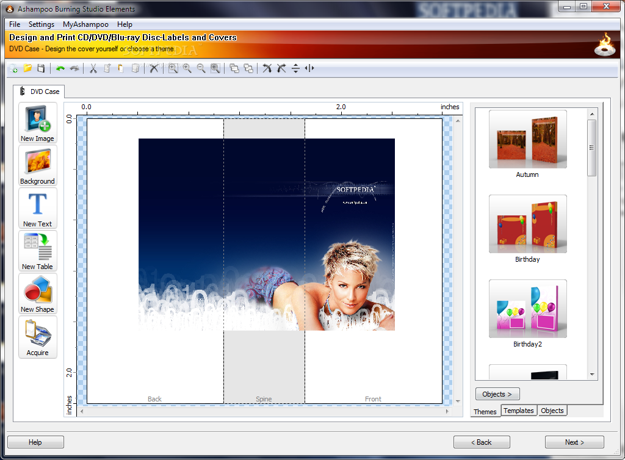625x460 pixels.
Task: Click the Rotate right icon
Action: click(281, 68)
